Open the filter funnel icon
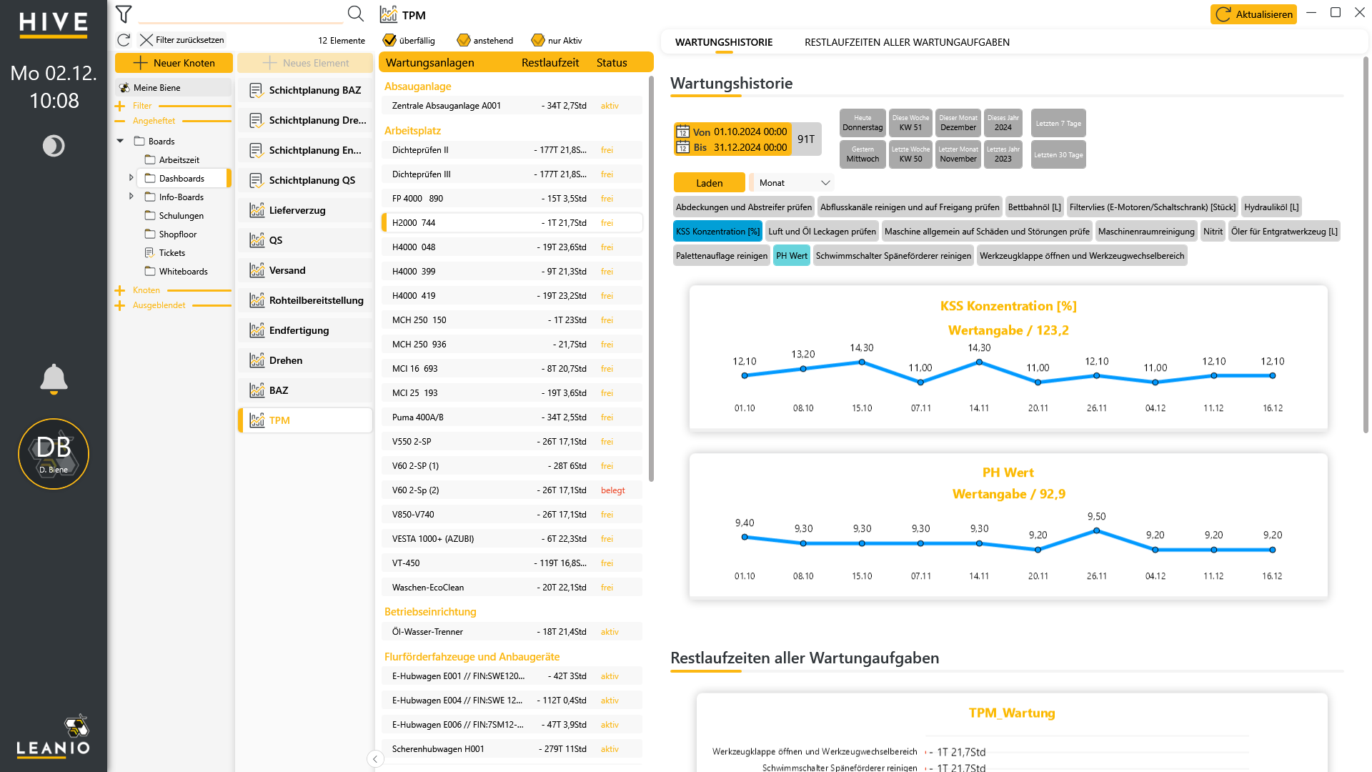Viewport: 1372px width, 772px height. [x=124, y=14]
